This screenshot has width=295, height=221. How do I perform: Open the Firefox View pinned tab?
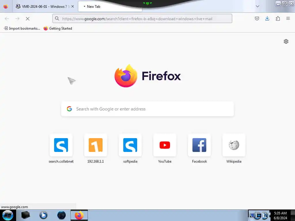click(6, 6)
